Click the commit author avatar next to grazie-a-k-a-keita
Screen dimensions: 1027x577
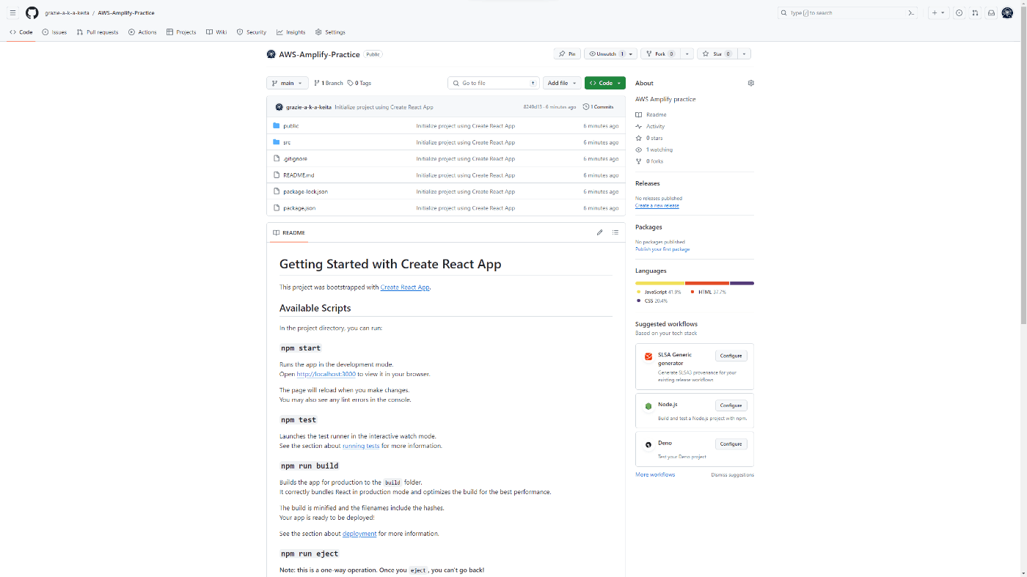click(279, 107)
